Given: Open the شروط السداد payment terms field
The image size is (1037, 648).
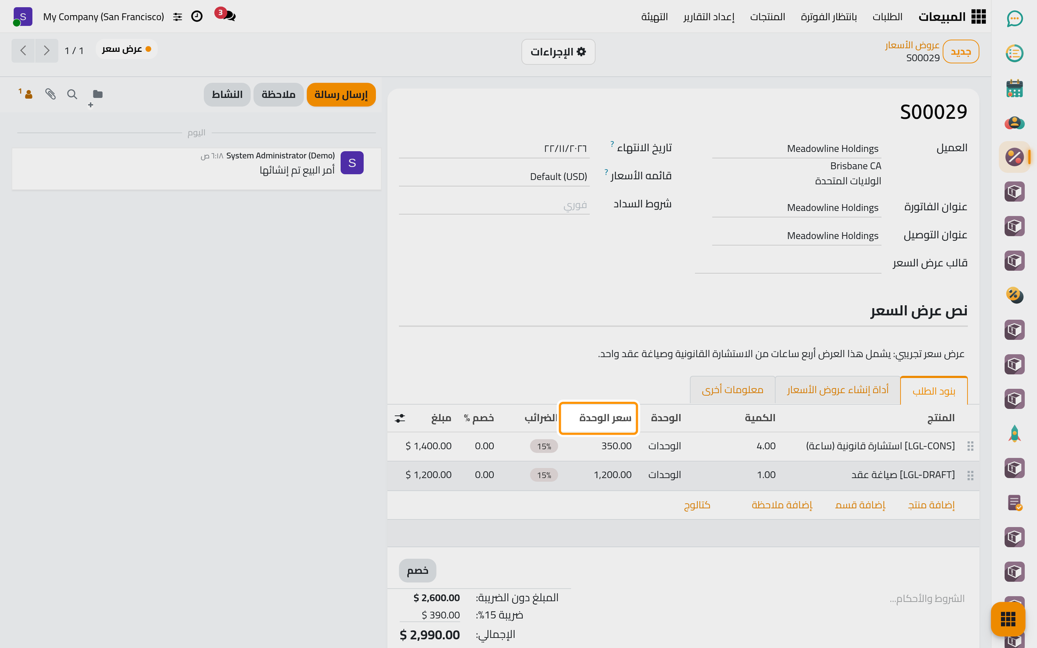Looking at the screenshot, I should [x=494, y=205].
